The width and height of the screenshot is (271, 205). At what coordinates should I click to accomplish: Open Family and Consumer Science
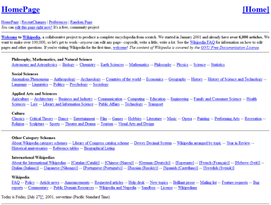217,99
